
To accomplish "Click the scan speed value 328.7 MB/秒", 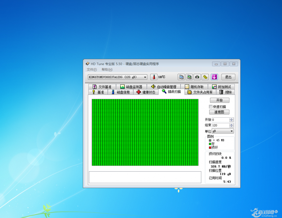I will [x=221, y=167].
